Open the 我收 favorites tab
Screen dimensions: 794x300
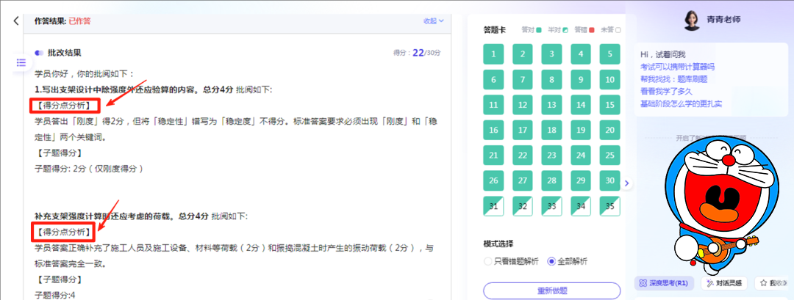pyautogui.click(x=774, y=282)
